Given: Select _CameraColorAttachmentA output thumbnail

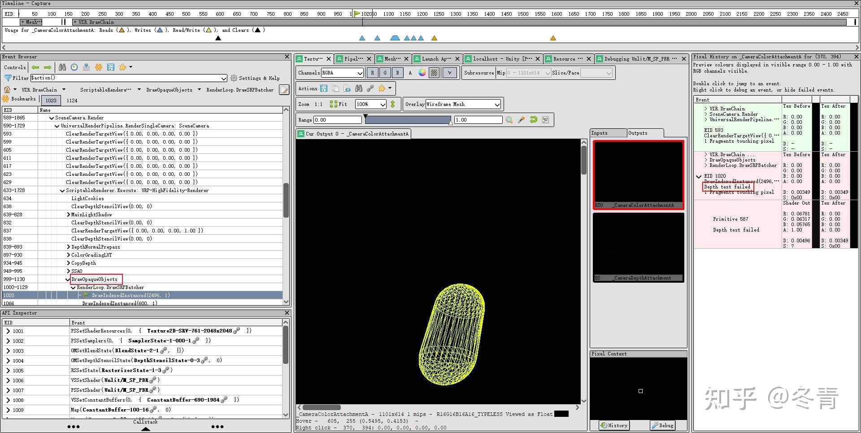Looking at the screenshot, I should pos(639,175).
